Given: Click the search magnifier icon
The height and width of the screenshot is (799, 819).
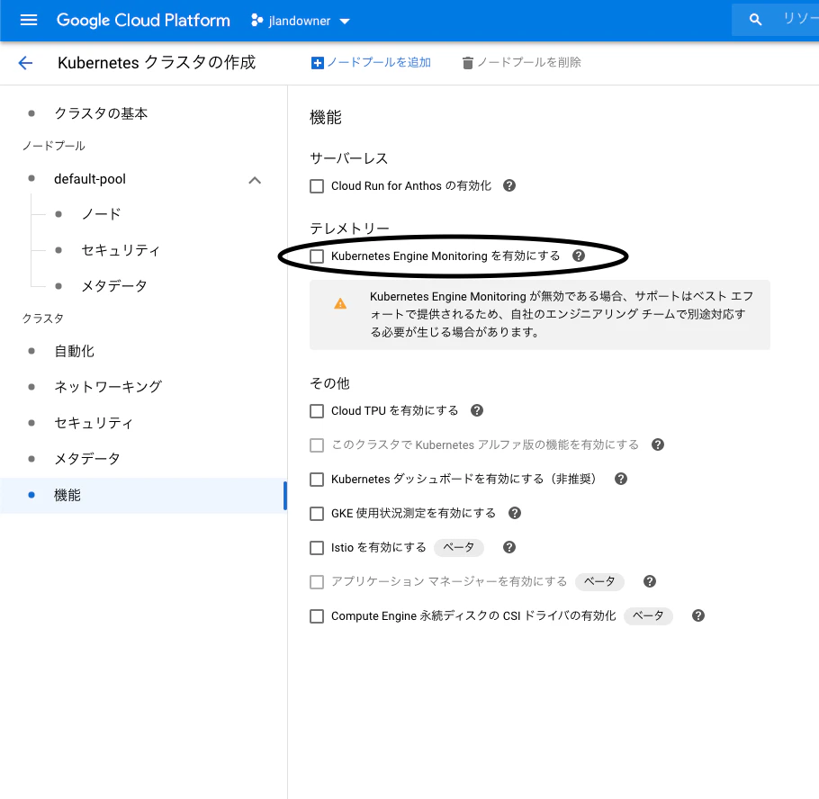Looking at the screenshot, I should pyautogui.click(x=755, y=20).
